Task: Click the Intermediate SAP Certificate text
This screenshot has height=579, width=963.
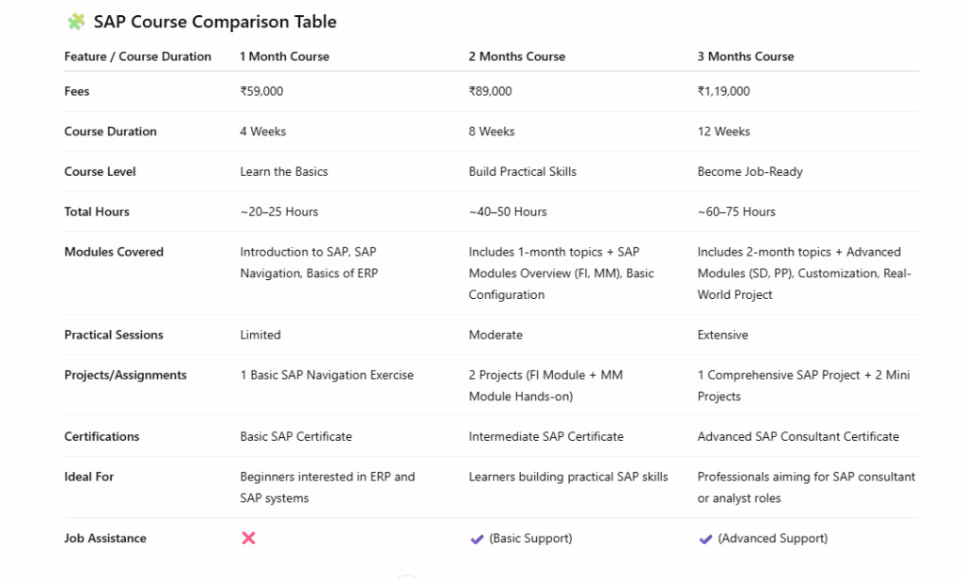Action: point(545,436)
